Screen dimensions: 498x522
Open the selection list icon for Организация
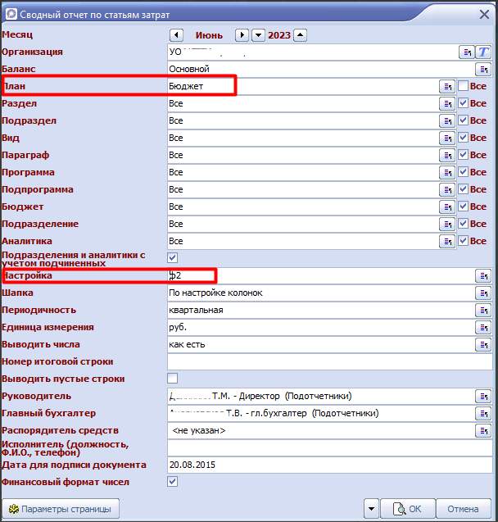[467, 52]
